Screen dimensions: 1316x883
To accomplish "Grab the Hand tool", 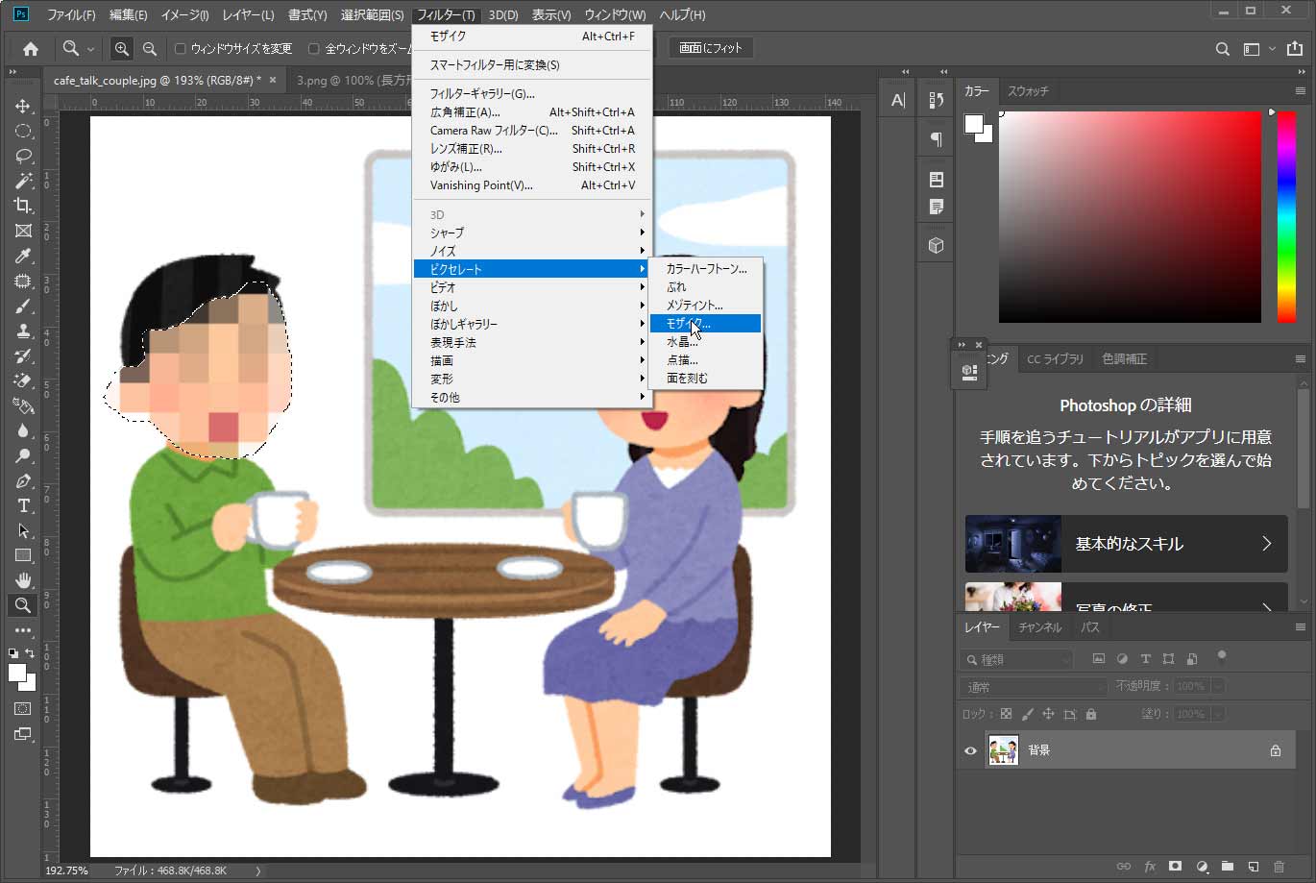I will (x=24, y=579).
